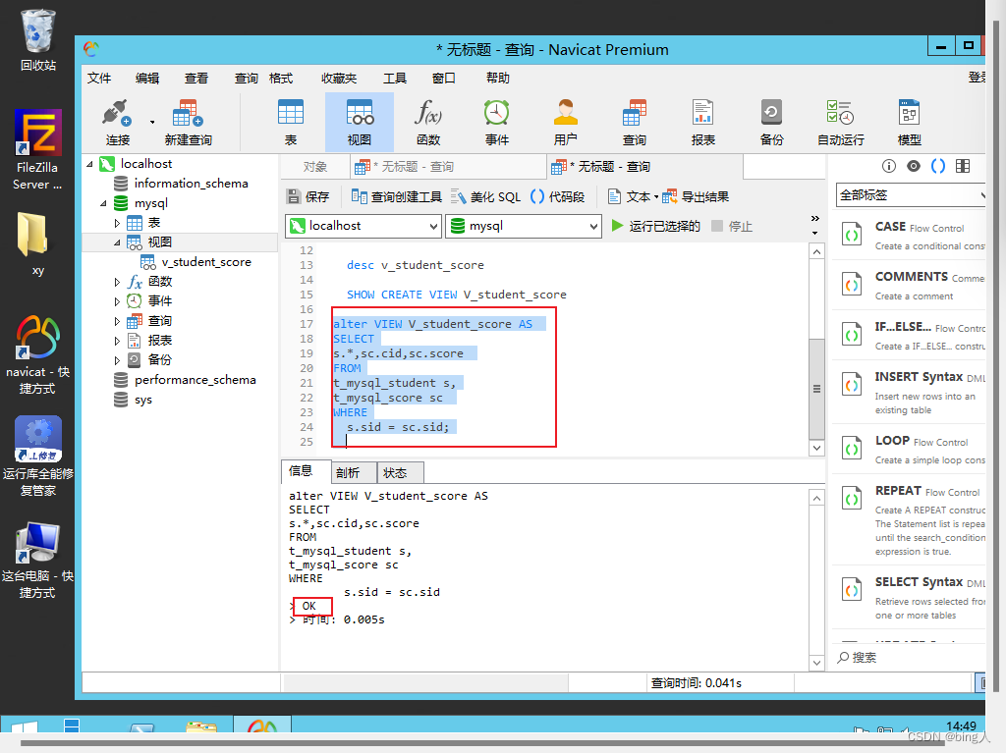Open the 全部标签 tags dropdown
1006x753 pixels.
tap(911, 195)
